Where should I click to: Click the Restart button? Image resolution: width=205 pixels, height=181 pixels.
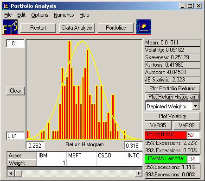tap(38, 28)
